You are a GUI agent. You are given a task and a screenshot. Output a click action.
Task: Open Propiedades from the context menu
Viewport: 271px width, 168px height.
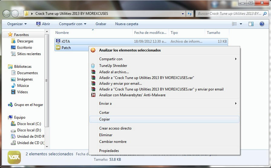[164, 150]
